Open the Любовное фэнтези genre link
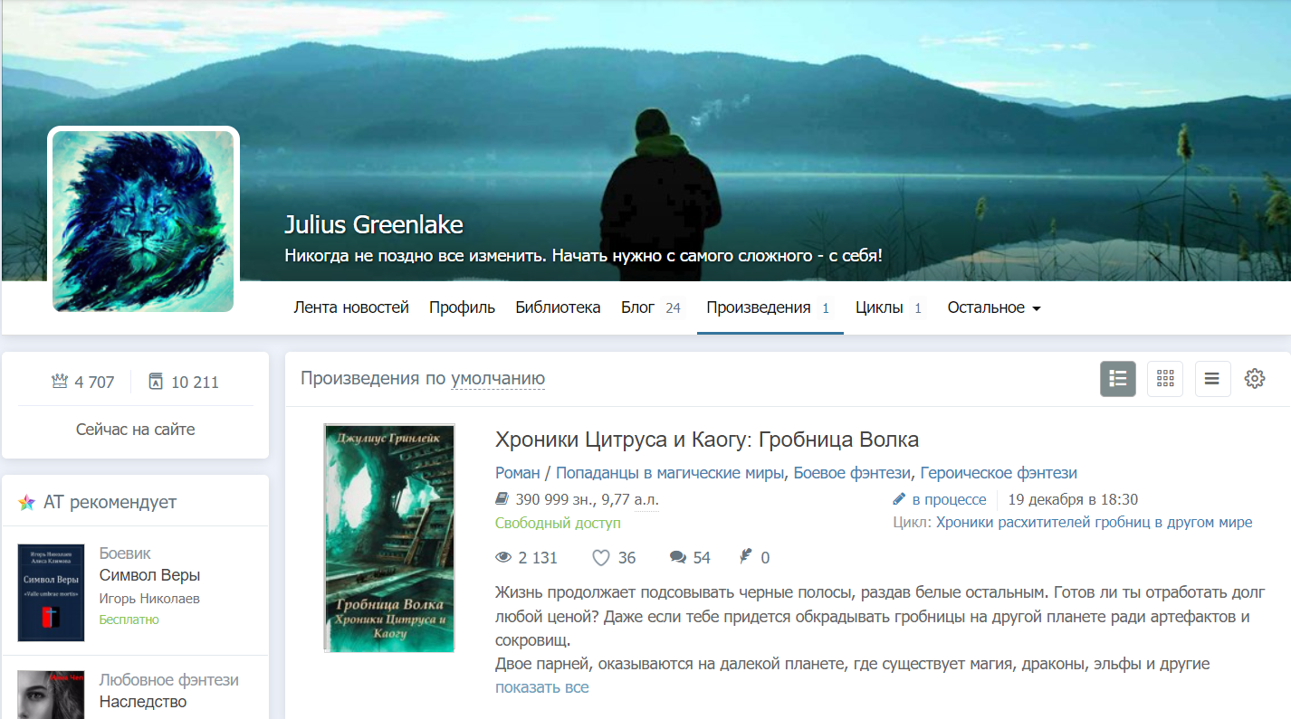The width and height of the screenshot is (1291, 719). pos(169,680)
